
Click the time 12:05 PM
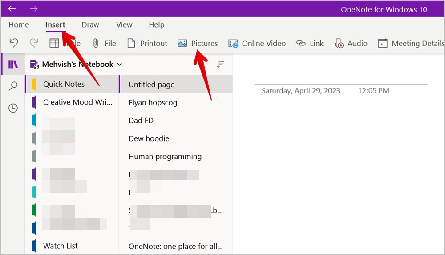pos(374,91)
